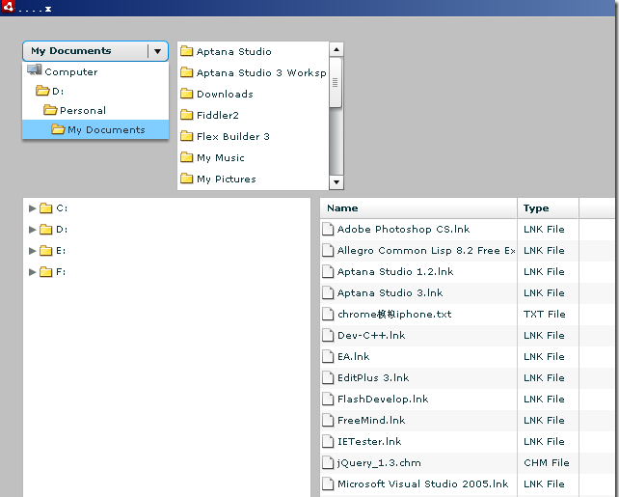Select the Adobe Photoshop CS.lnk file
The width and height of the screenshot is (619, 497).
(403, 229)
